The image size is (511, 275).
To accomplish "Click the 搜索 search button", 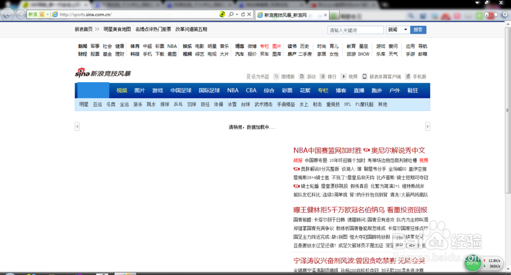I will coord(418,30).
